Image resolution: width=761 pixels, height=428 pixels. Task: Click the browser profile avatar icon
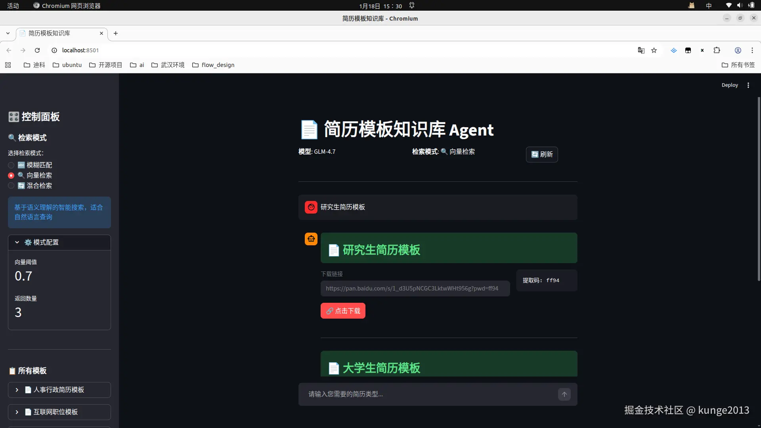coord(738,50)
